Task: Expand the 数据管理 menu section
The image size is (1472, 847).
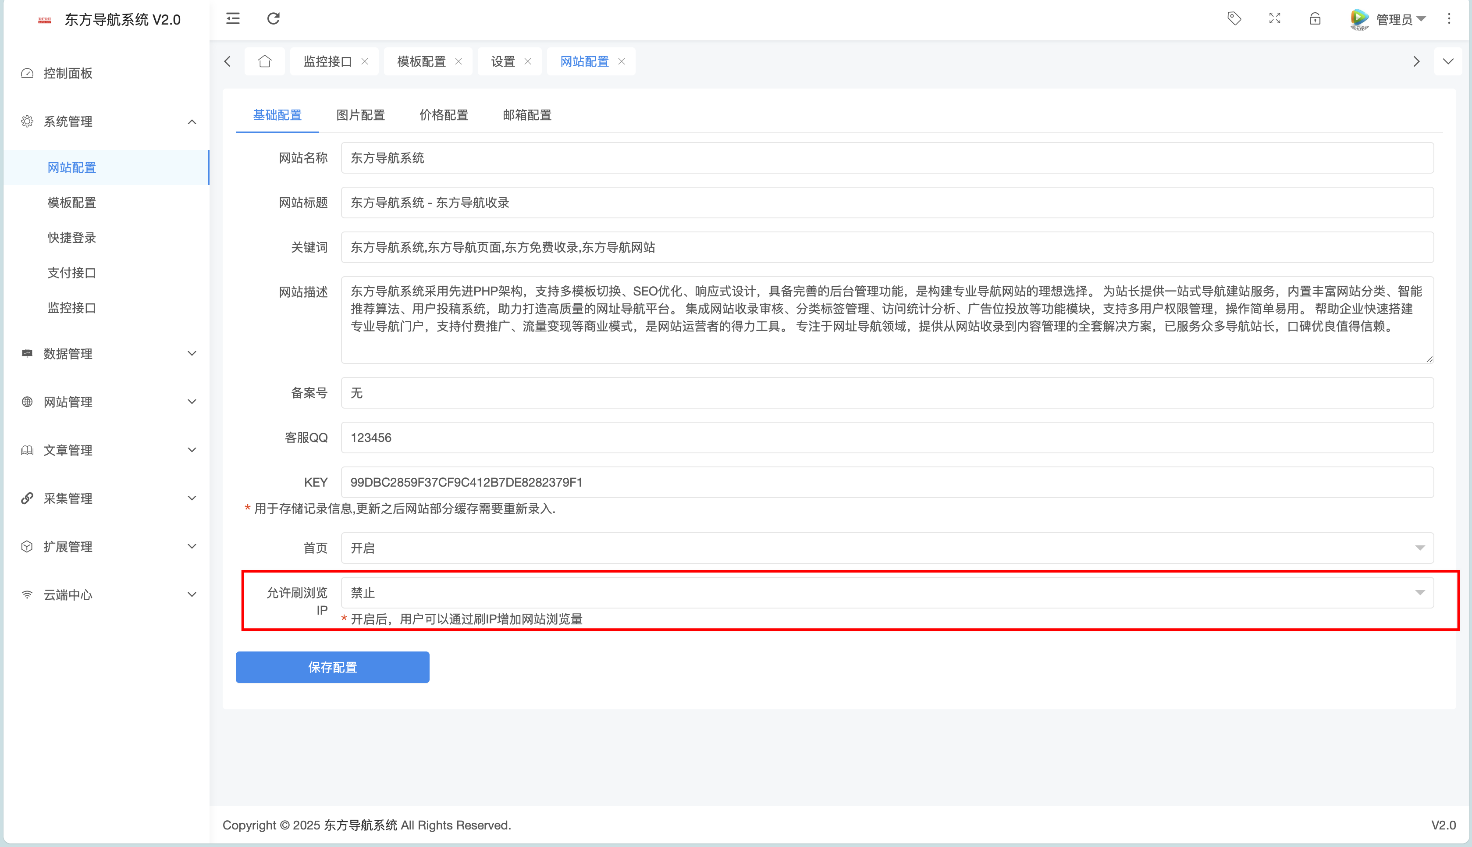Action: pos(192,353)
